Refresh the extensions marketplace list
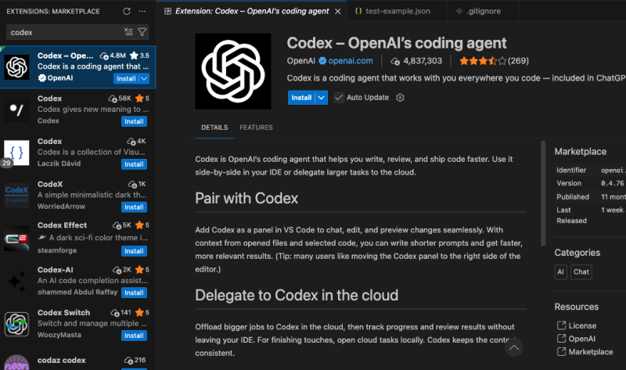This screenshot has width=626, height=370. pos(127,12)
